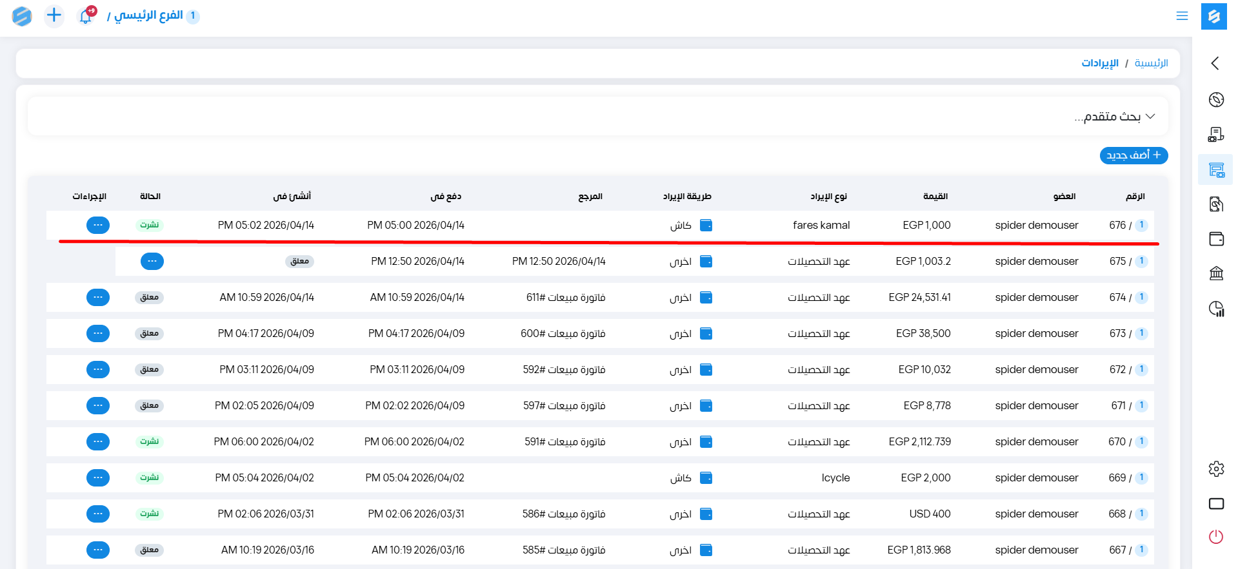Expand the بحث متقدم advanced search panel
The width and height of the screenshot is (1238, 569).
tap(1114, 117)
